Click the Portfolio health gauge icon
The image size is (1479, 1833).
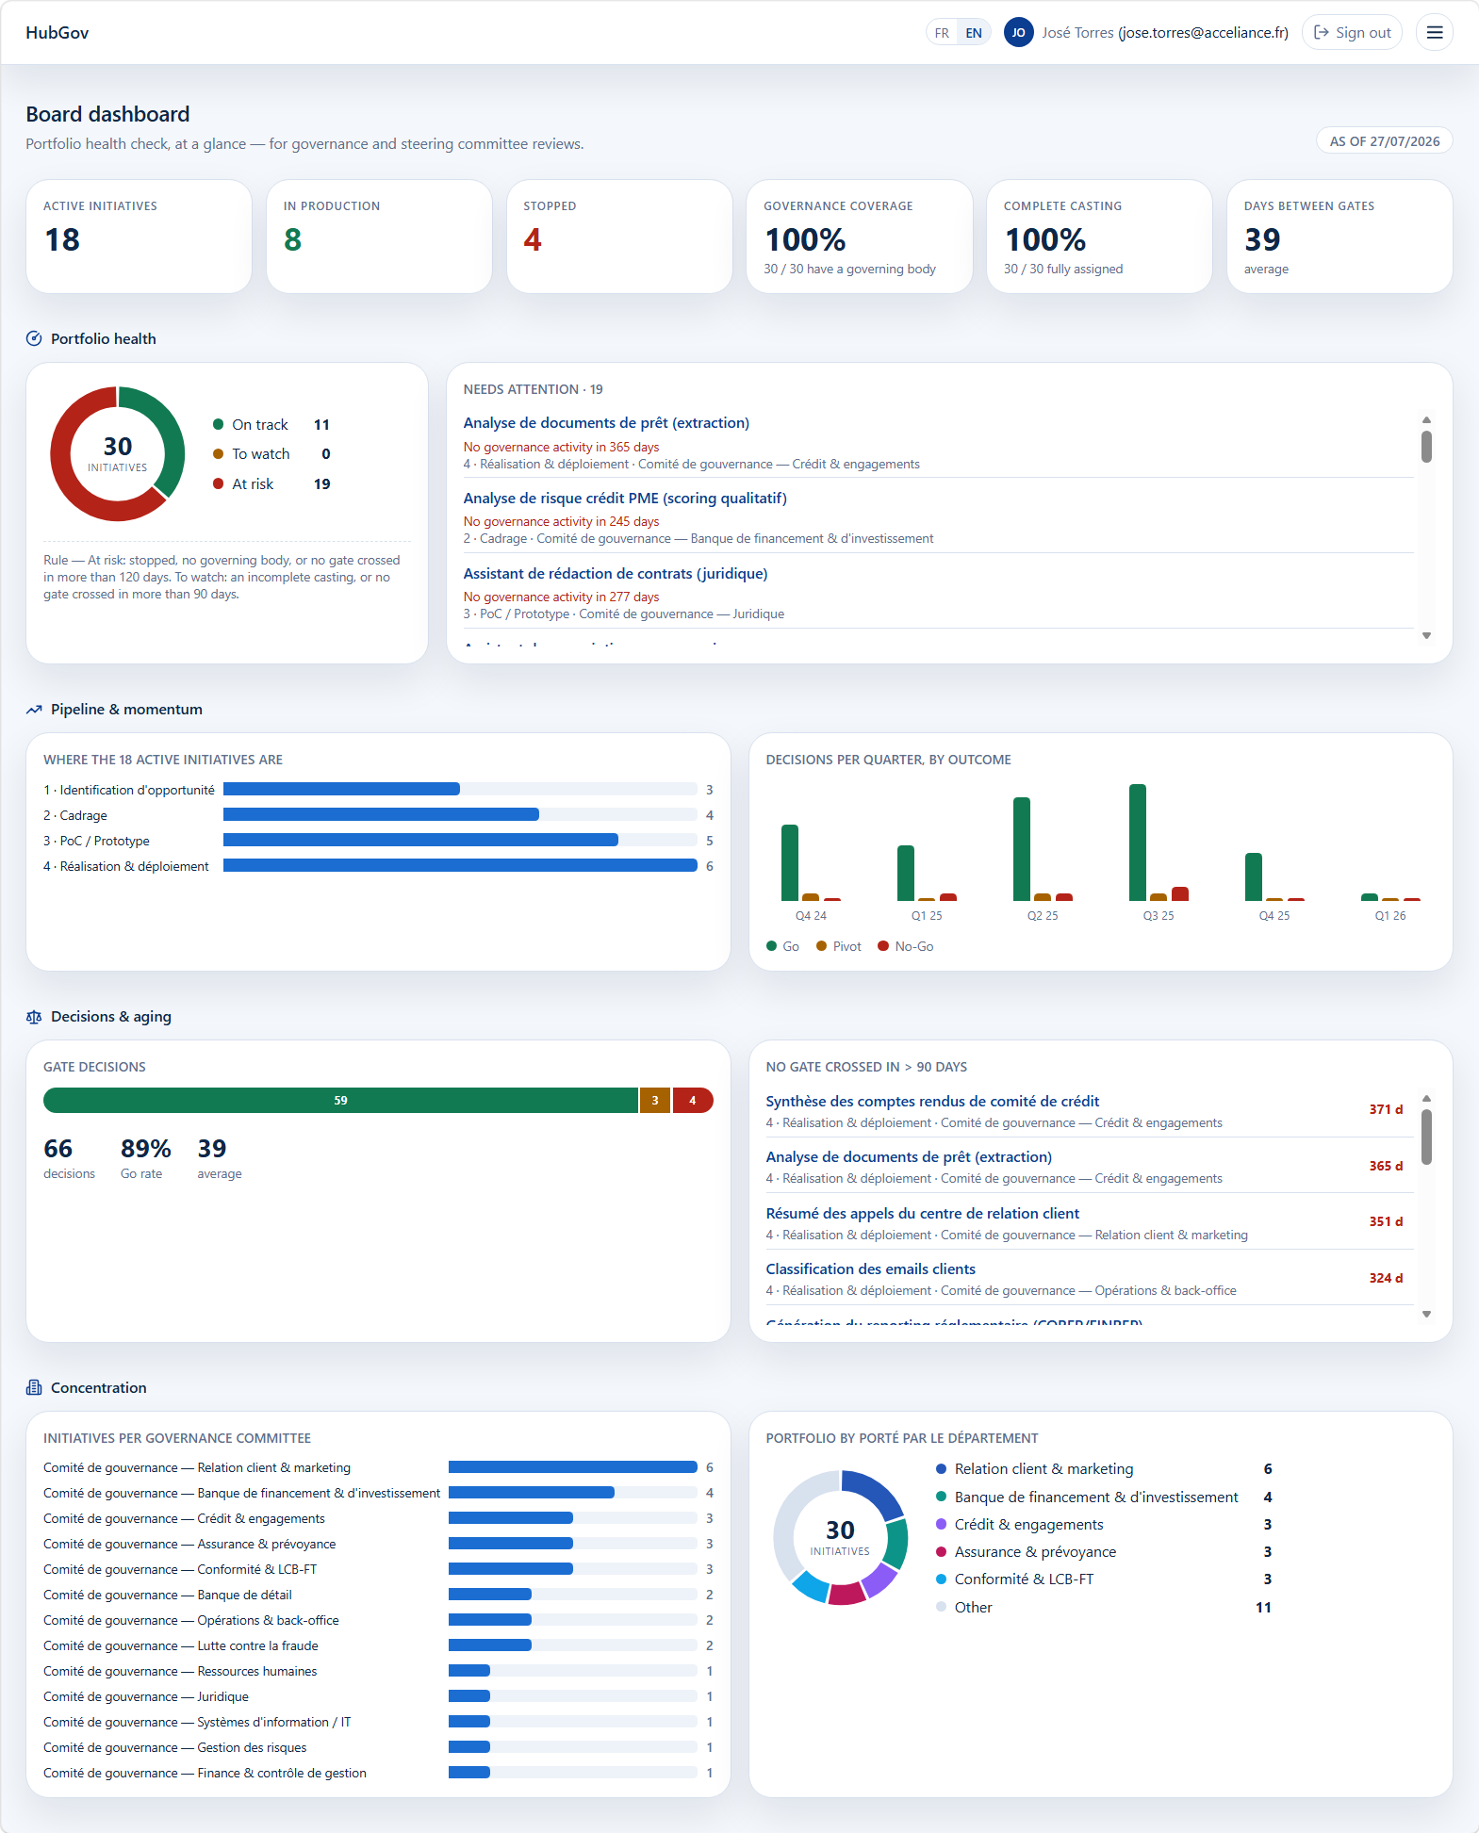tap(34, 338)
